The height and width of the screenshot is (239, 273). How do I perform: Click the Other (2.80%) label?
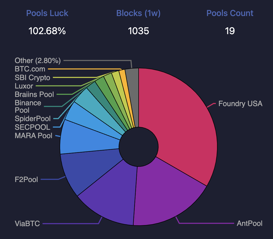point(38,60)
